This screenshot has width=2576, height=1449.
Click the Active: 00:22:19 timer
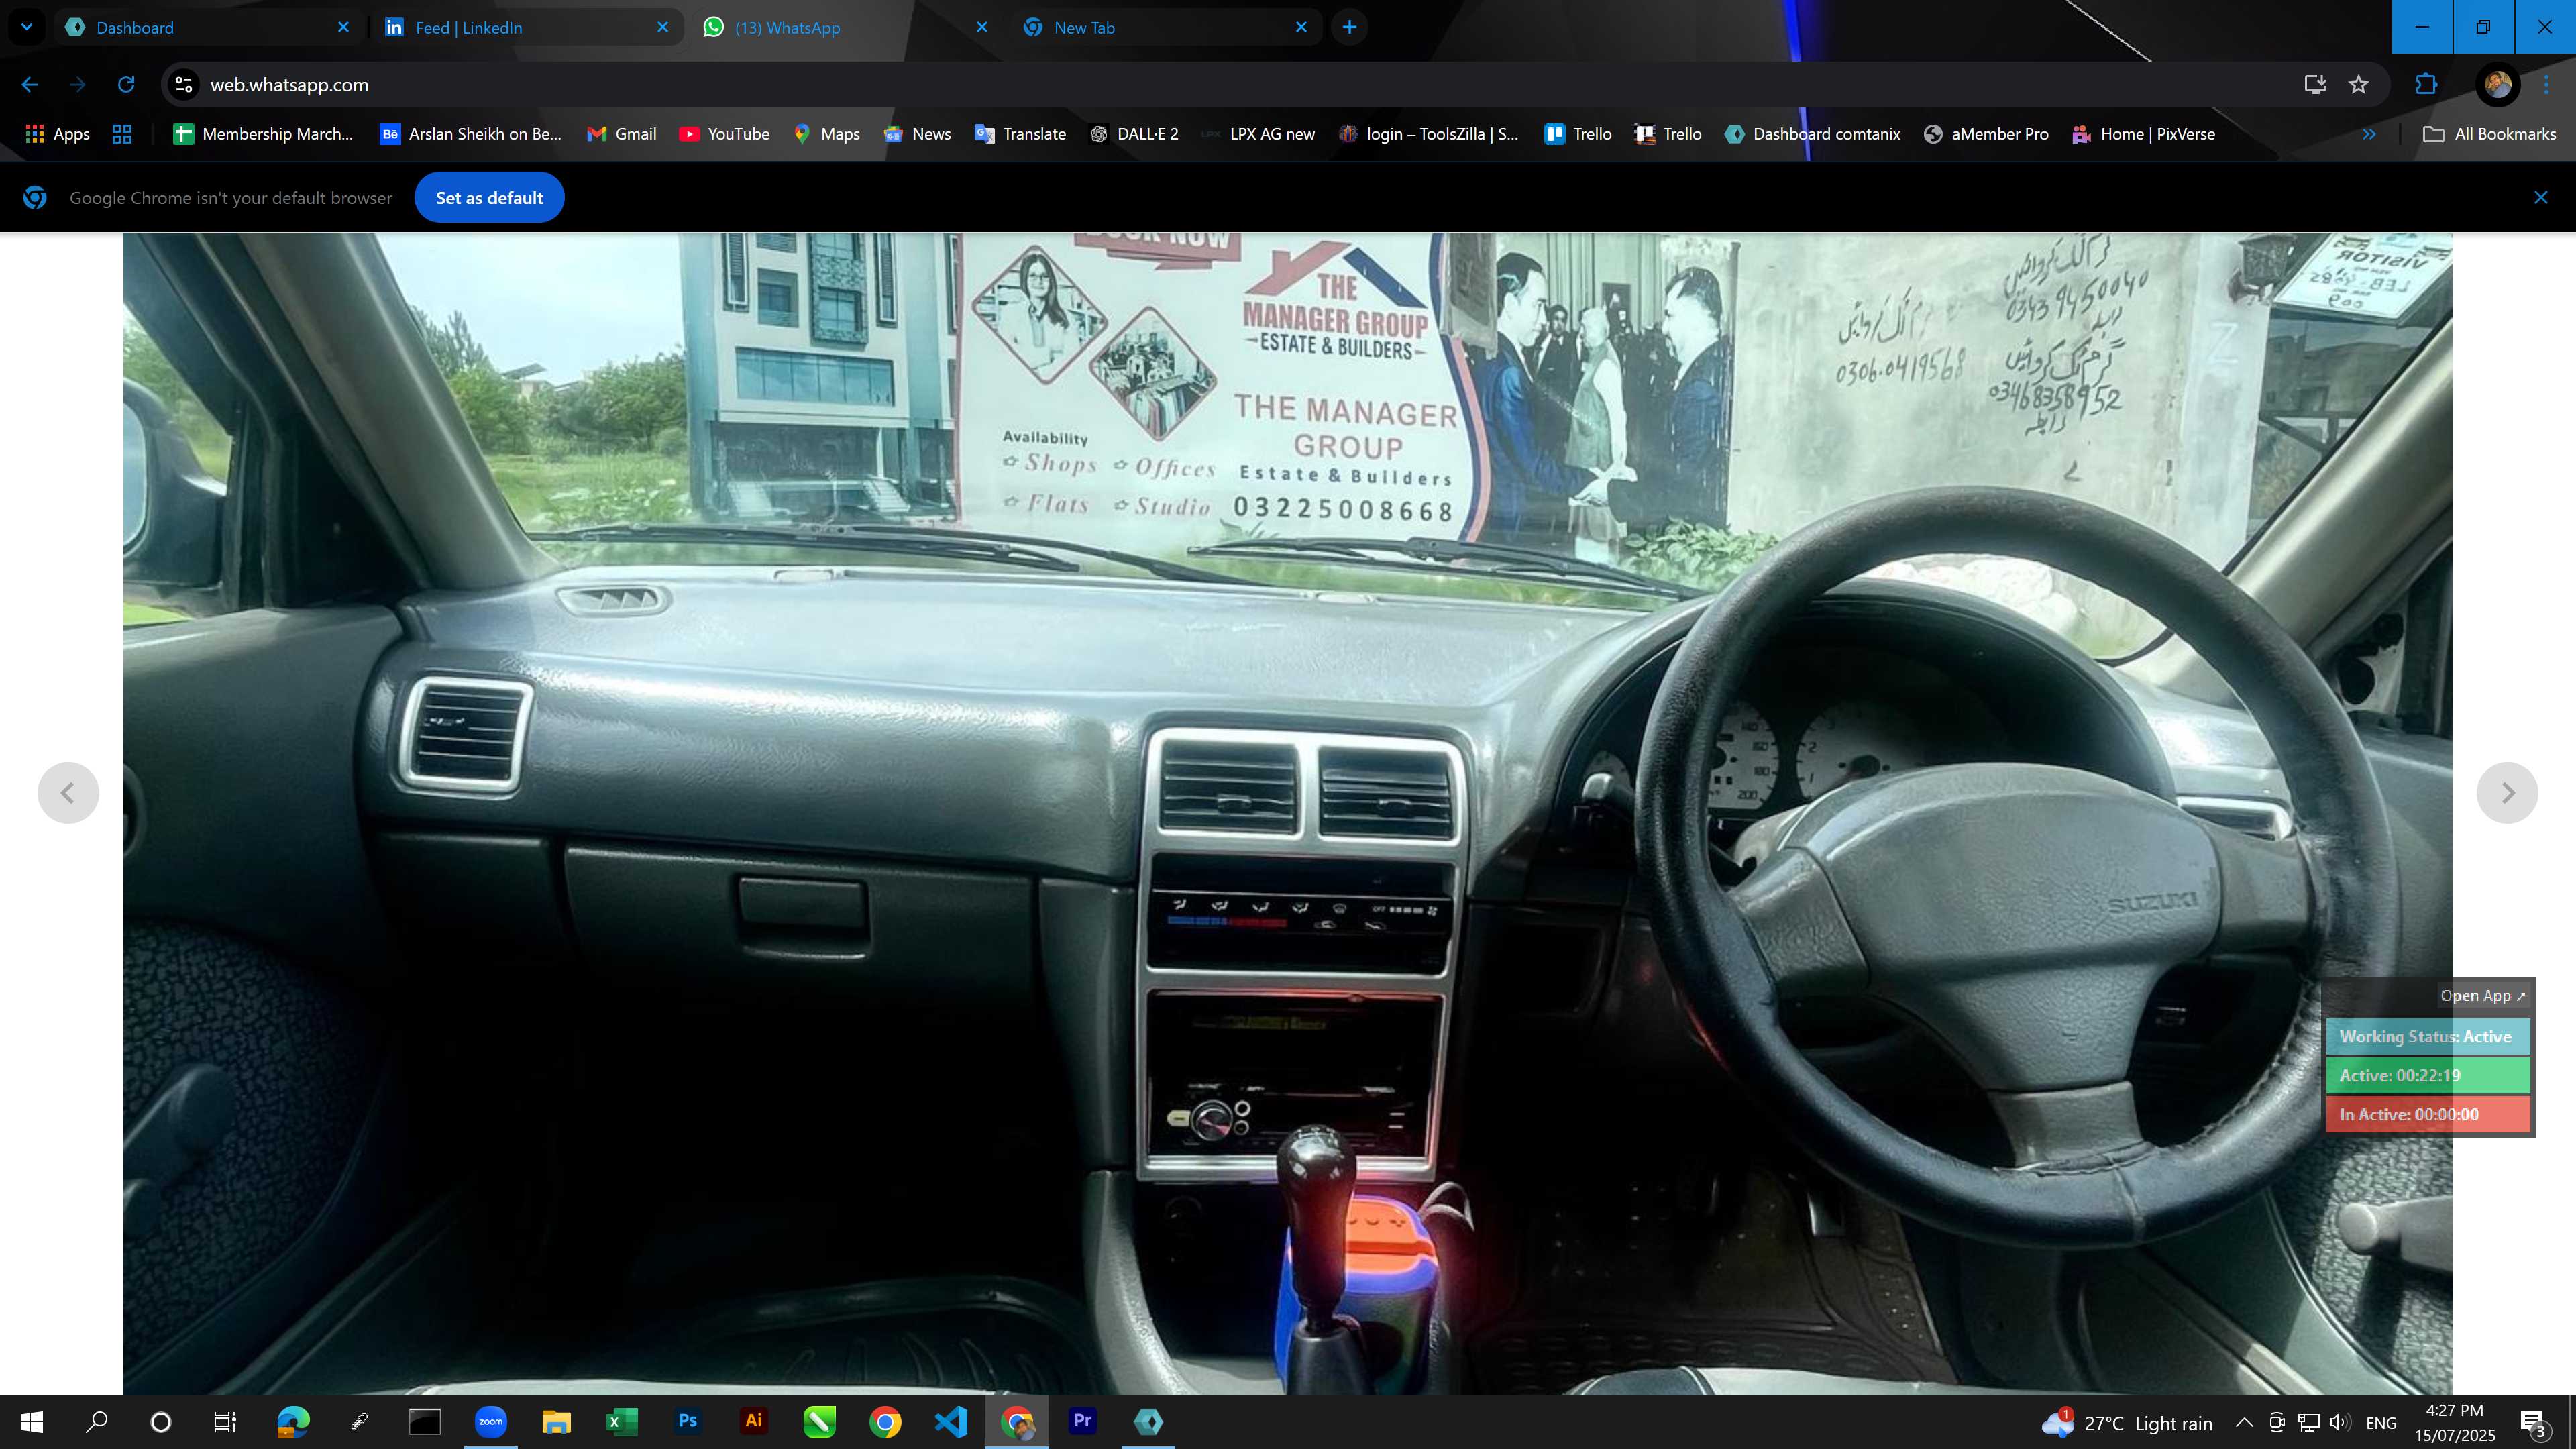(2427, 1075)
